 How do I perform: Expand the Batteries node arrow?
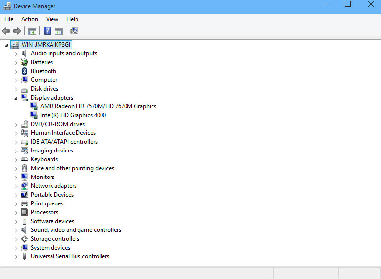pyautogui.click(x=16, y=63)
